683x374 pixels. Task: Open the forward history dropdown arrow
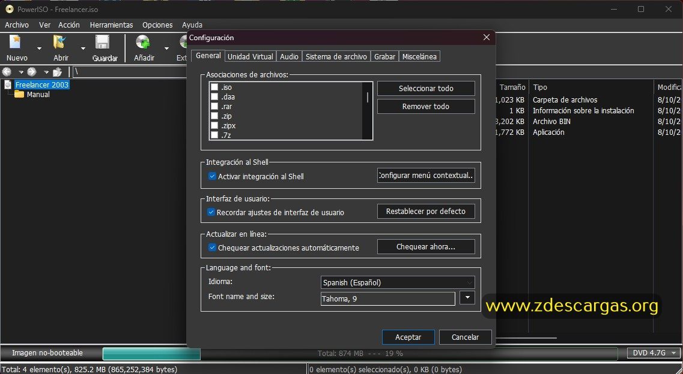[46, 72]
